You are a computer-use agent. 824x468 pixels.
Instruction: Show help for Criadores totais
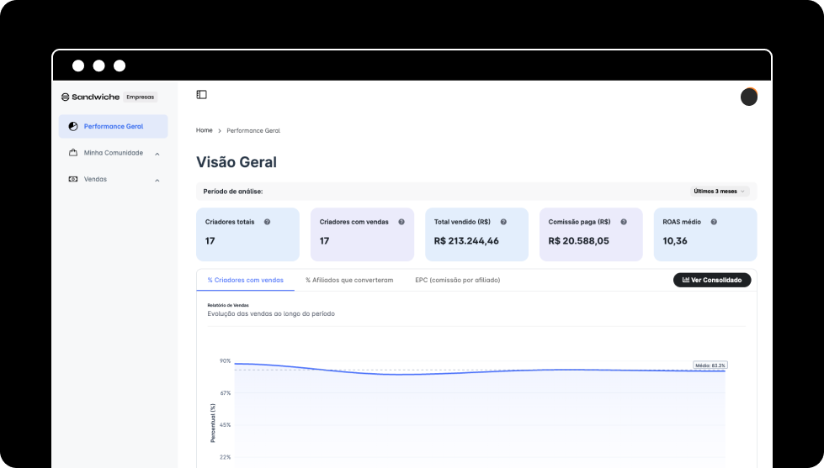point(267,222)
